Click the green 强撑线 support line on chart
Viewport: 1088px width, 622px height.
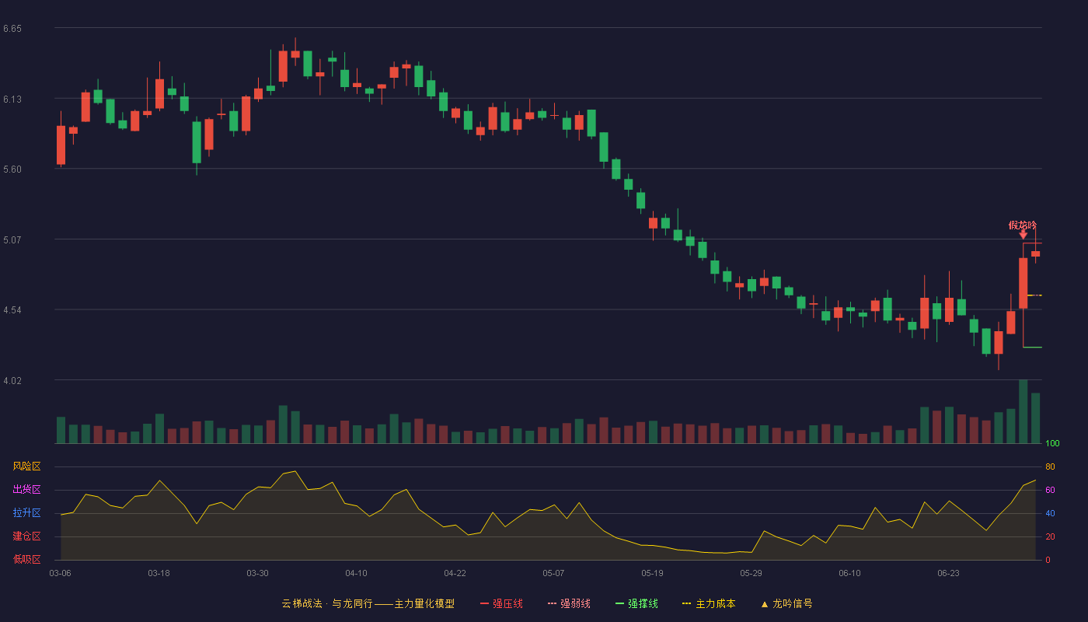pyautogui.click(x=1033, y=347)
